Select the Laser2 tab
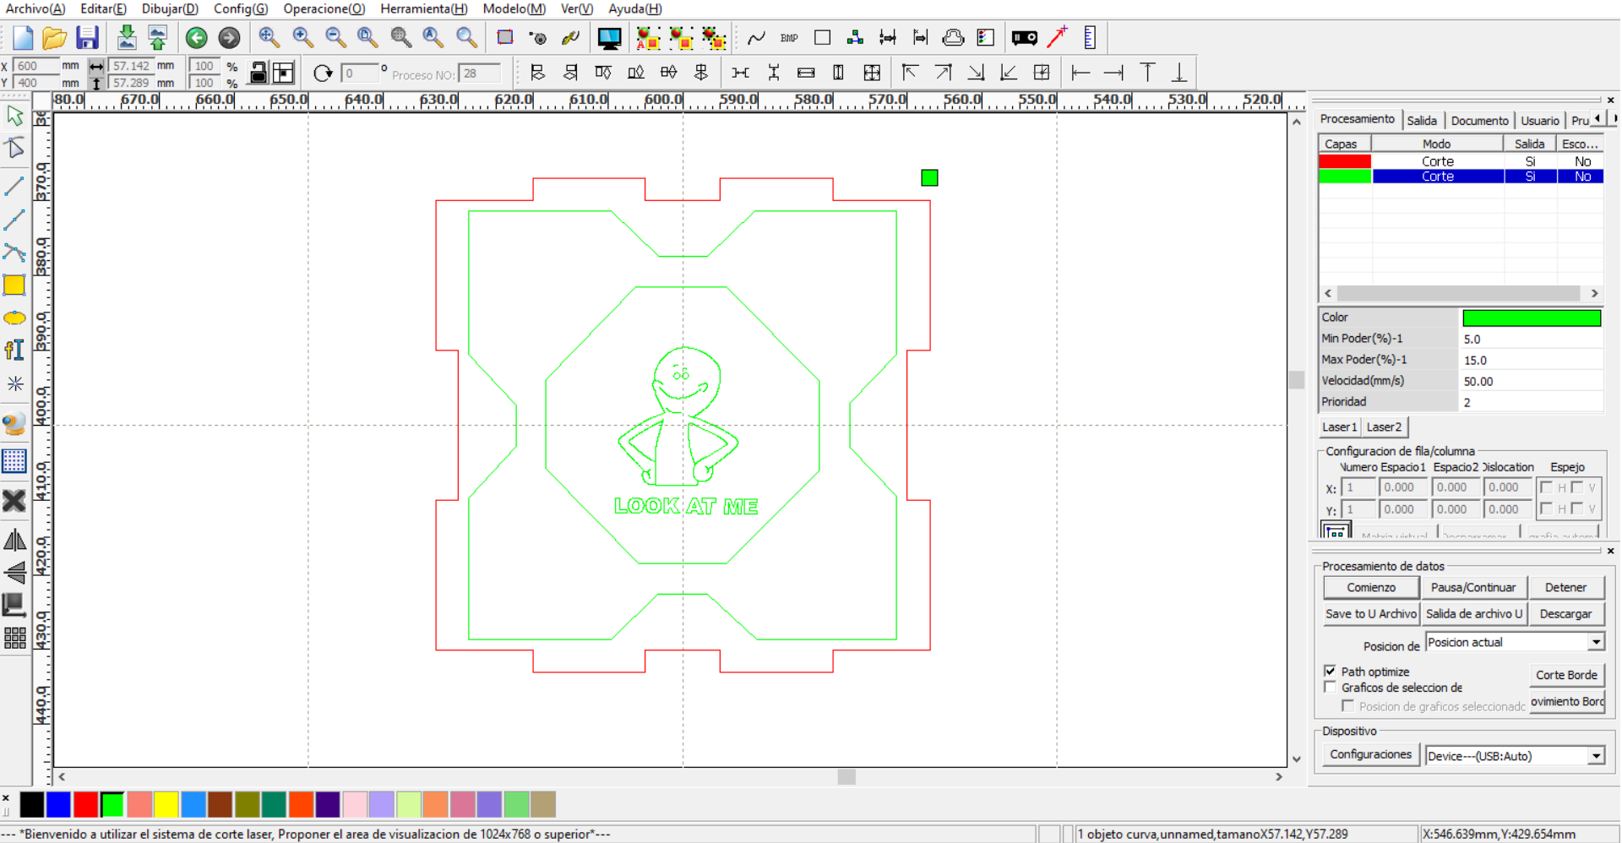Image resolution: width=1622 pixels, height=843 pixels. point(1384,427)
